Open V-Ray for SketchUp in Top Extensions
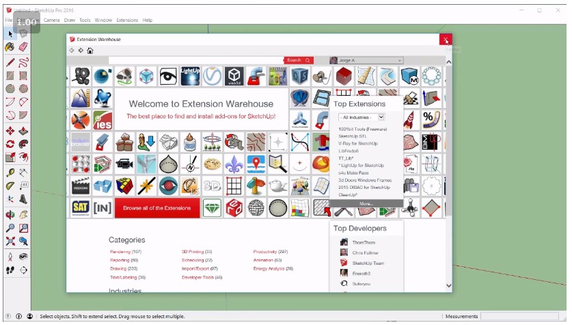This screenshot has width=572, height=325. (x=358, y=144)
